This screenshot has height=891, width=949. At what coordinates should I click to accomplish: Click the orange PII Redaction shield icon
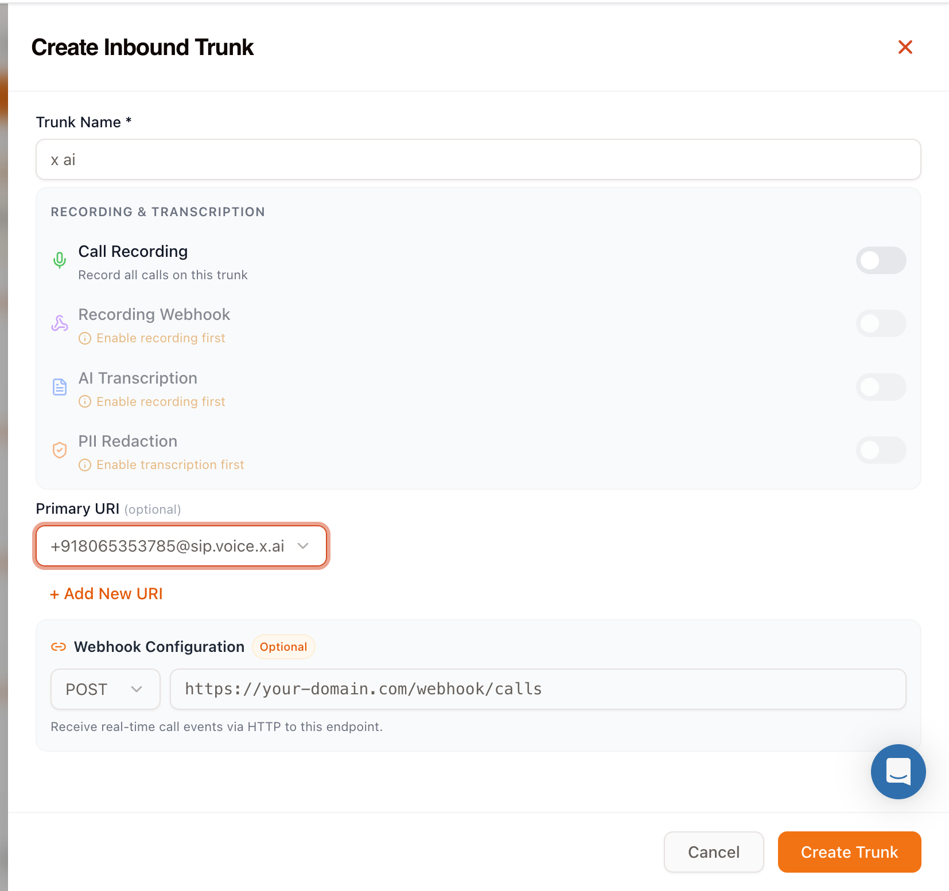pyautogui.click(x=60, y=450)
